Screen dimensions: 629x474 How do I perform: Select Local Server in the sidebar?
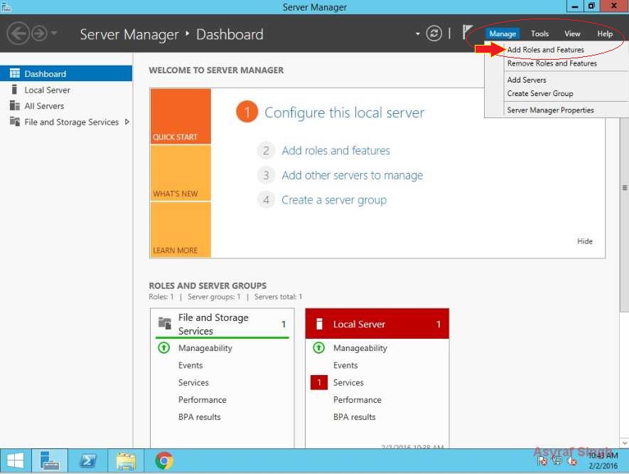[46, 89]
